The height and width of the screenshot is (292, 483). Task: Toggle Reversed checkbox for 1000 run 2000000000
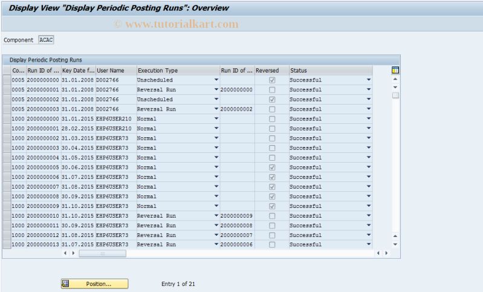tap(272, 119)
